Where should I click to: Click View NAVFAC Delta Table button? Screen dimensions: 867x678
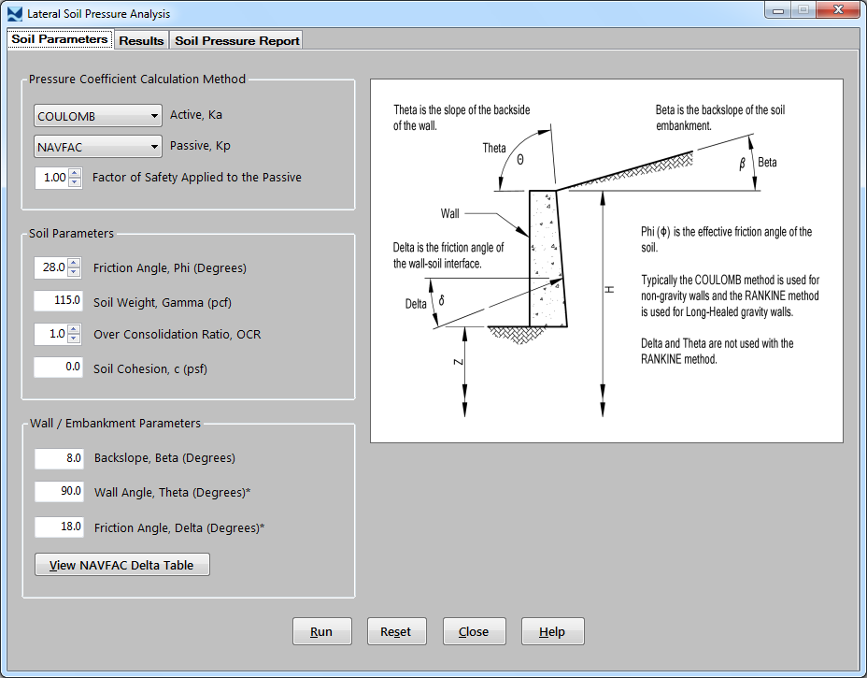click(x=121, y=565)
